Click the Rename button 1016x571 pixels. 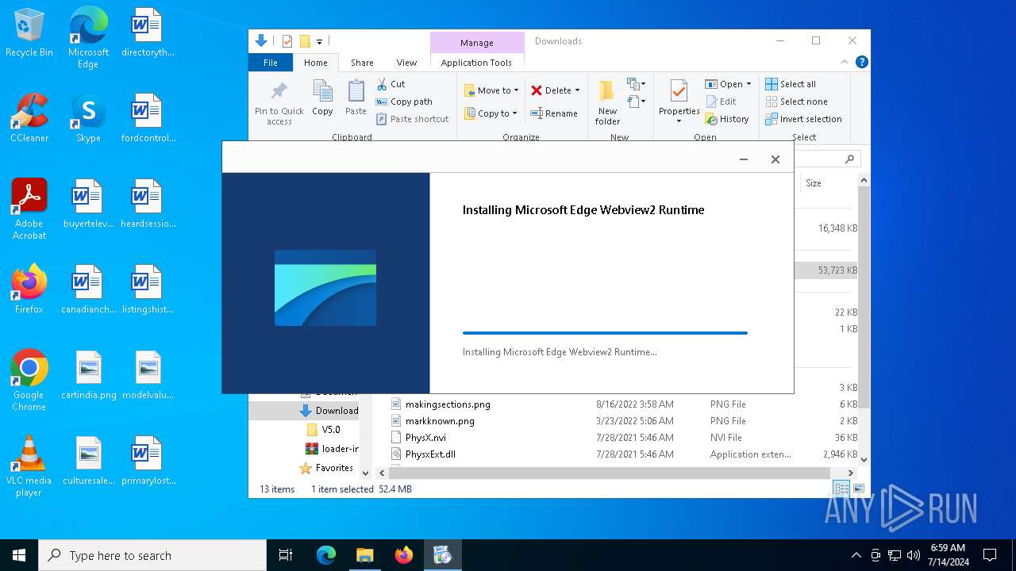(554, 113)
